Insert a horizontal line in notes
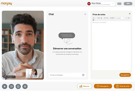 127,18
